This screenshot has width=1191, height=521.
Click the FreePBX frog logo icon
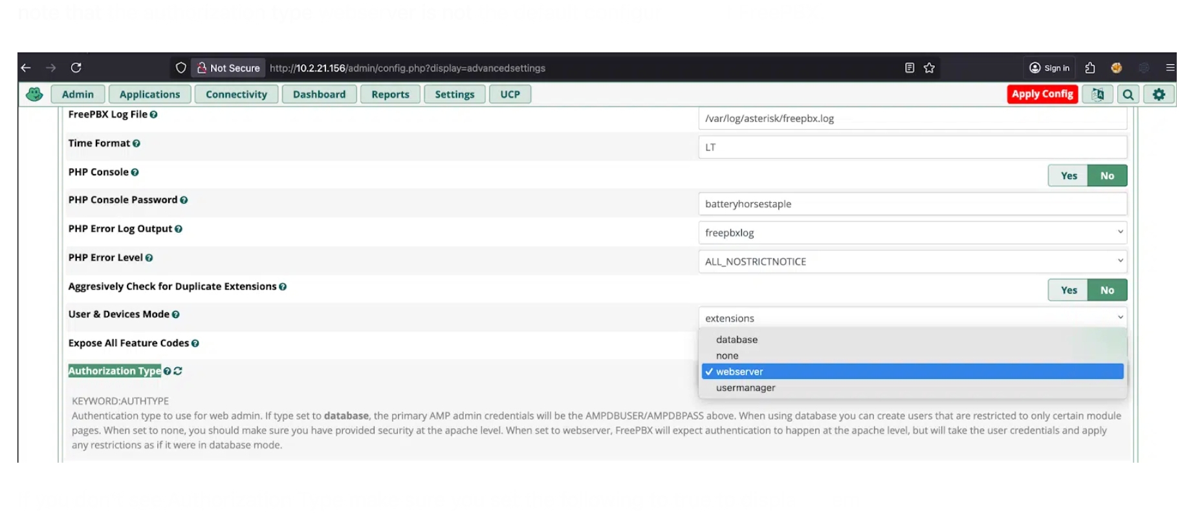34,94
